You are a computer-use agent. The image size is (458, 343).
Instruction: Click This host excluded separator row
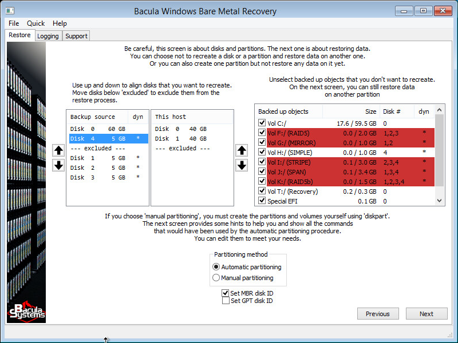tap(192, 148)
